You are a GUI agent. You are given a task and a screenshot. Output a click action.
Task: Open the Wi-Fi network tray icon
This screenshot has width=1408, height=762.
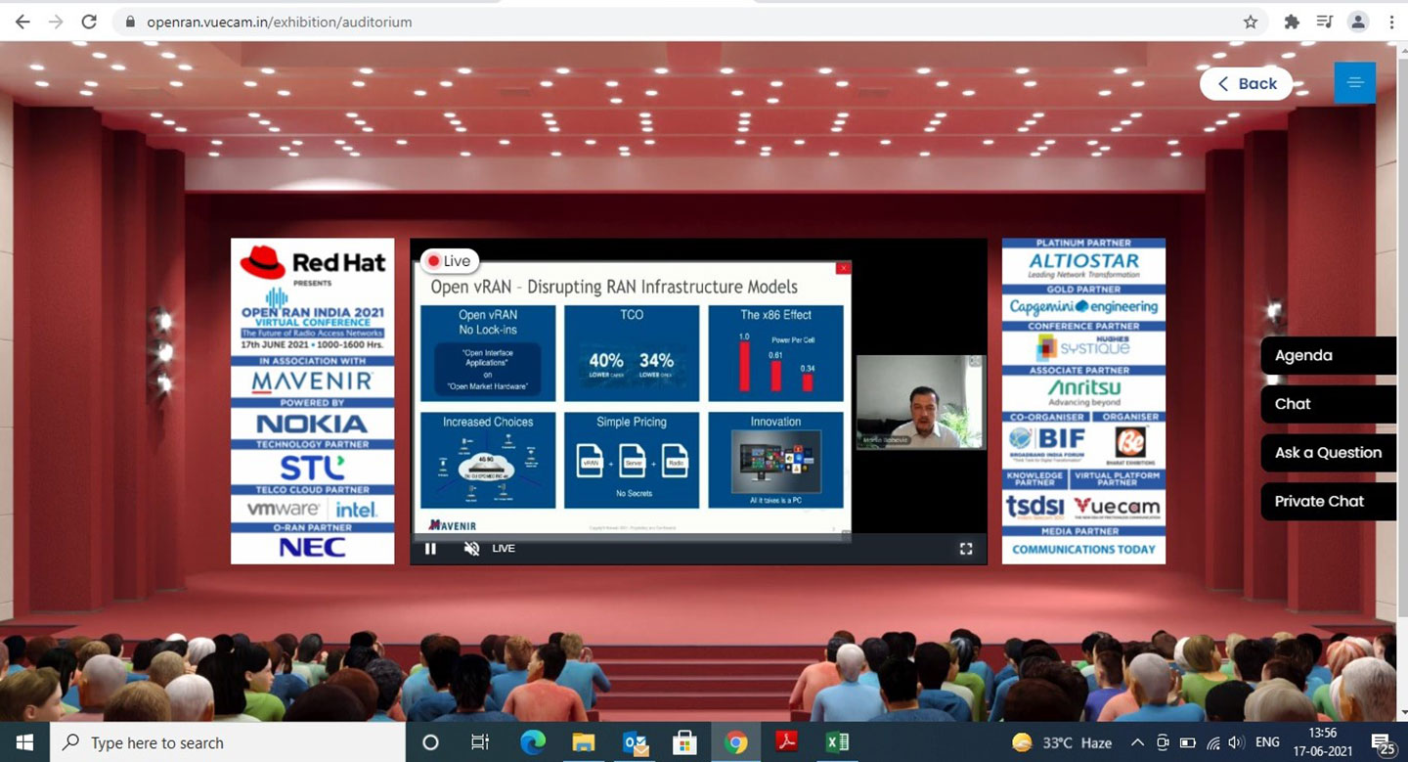click(x=1213, y=742)
